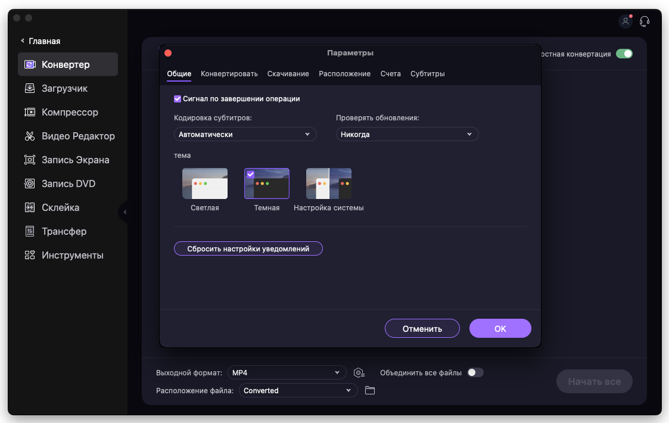
Task: Click the user account icon
Action: click(x=625, y=21)
